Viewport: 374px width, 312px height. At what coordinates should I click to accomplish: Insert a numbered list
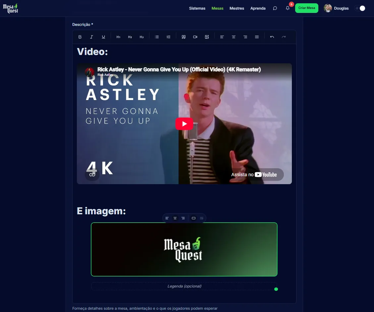168,37
